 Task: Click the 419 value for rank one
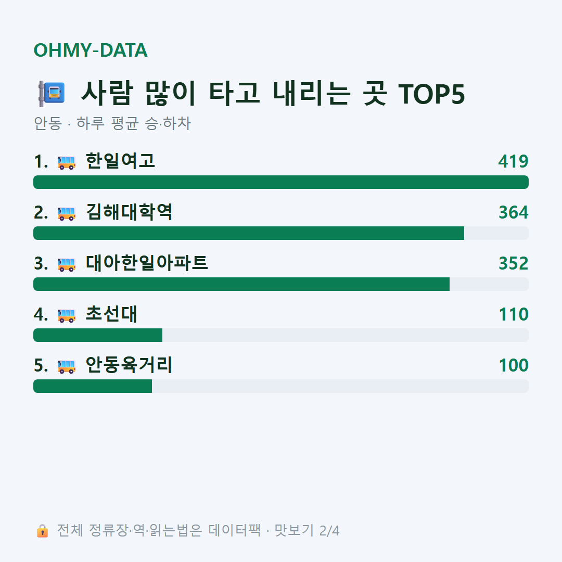pyautogui.click(x=513, y=161)
